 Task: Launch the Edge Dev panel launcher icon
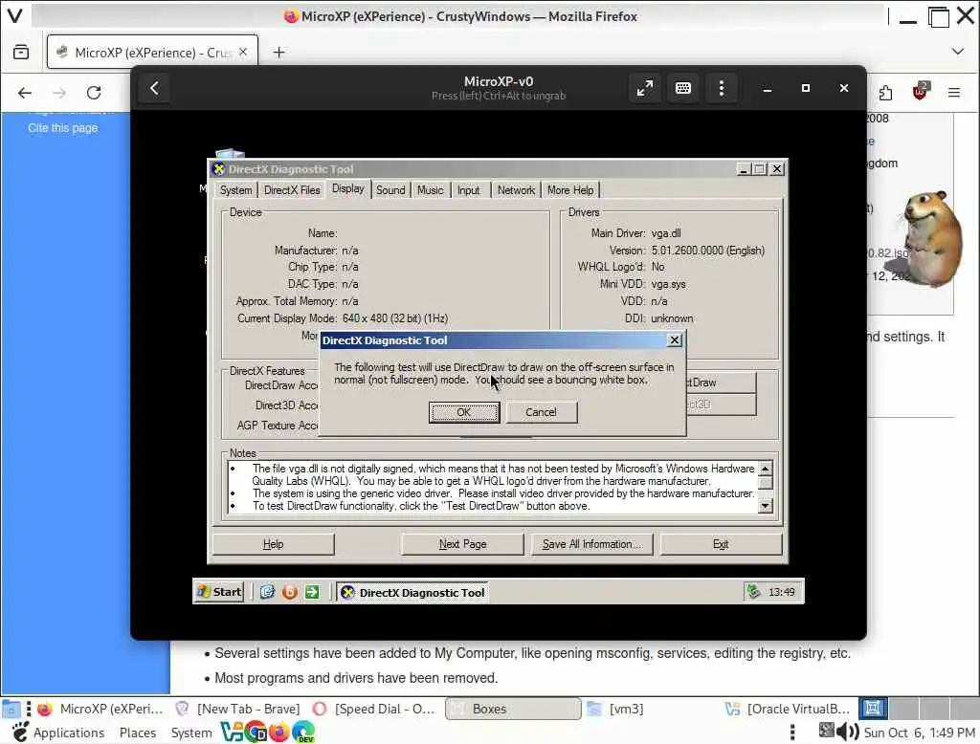tap(303, 733)
